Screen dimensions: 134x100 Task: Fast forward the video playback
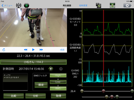tap(41, 50)
